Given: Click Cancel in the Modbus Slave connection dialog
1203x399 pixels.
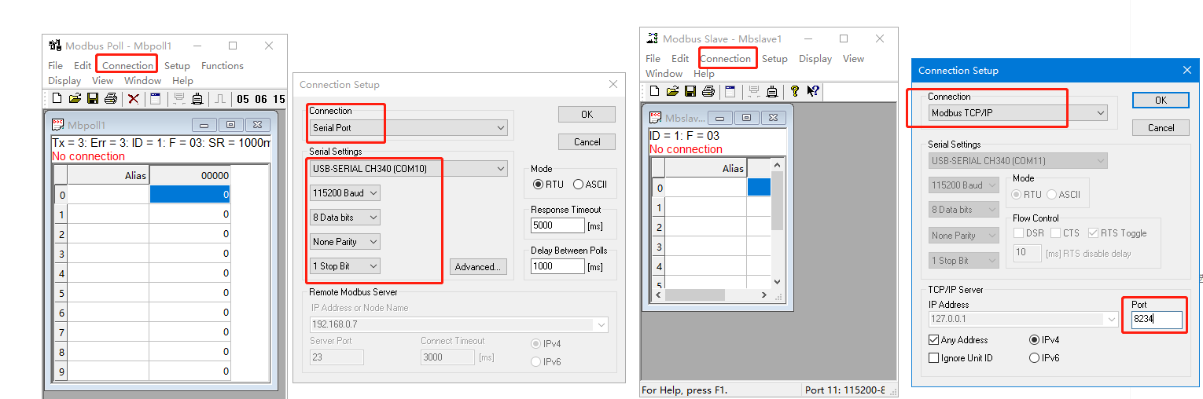Looking at the screenshot, I should (x=1161, y=127).
